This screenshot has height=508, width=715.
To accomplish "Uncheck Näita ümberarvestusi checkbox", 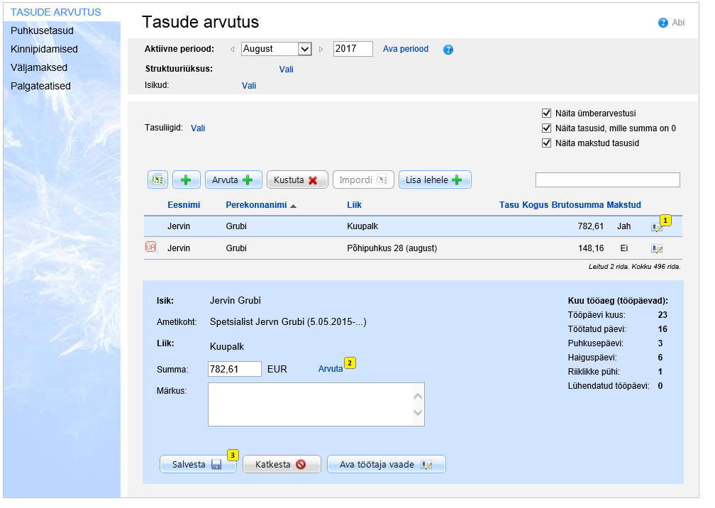I will click(546, 114).
